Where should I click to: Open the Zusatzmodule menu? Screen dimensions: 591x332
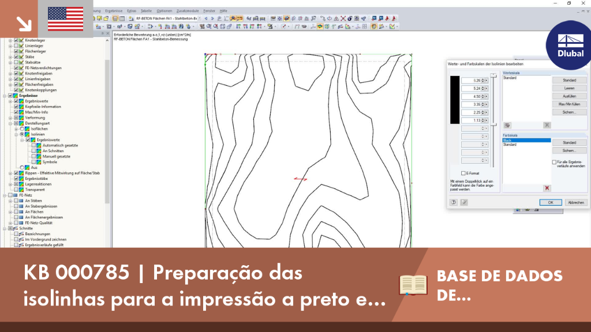coord(188,11)
